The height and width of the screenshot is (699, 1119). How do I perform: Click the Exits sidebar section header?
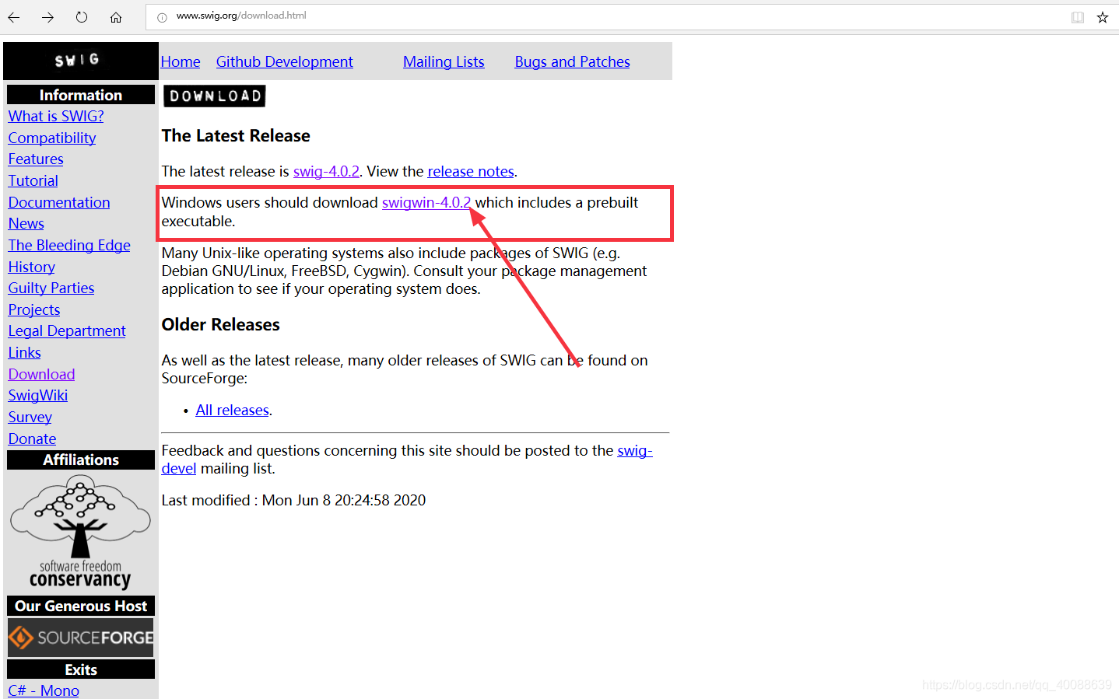point(81,669)
